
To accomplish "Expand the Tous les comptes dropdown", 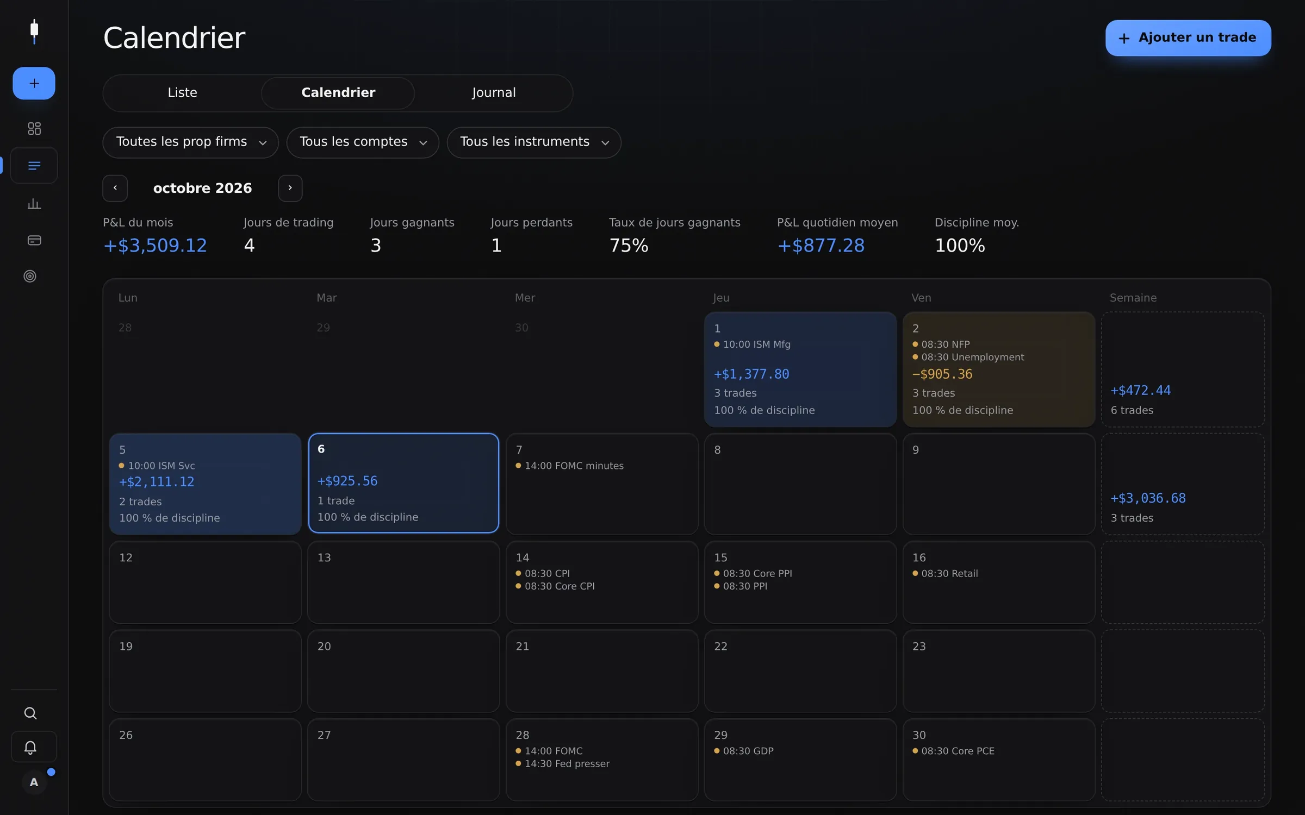I will 363,142.
